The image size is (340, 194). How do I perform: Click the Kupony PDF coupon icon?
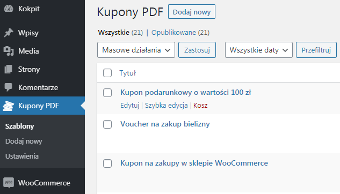pyautogui.click(x=9, y=106)
